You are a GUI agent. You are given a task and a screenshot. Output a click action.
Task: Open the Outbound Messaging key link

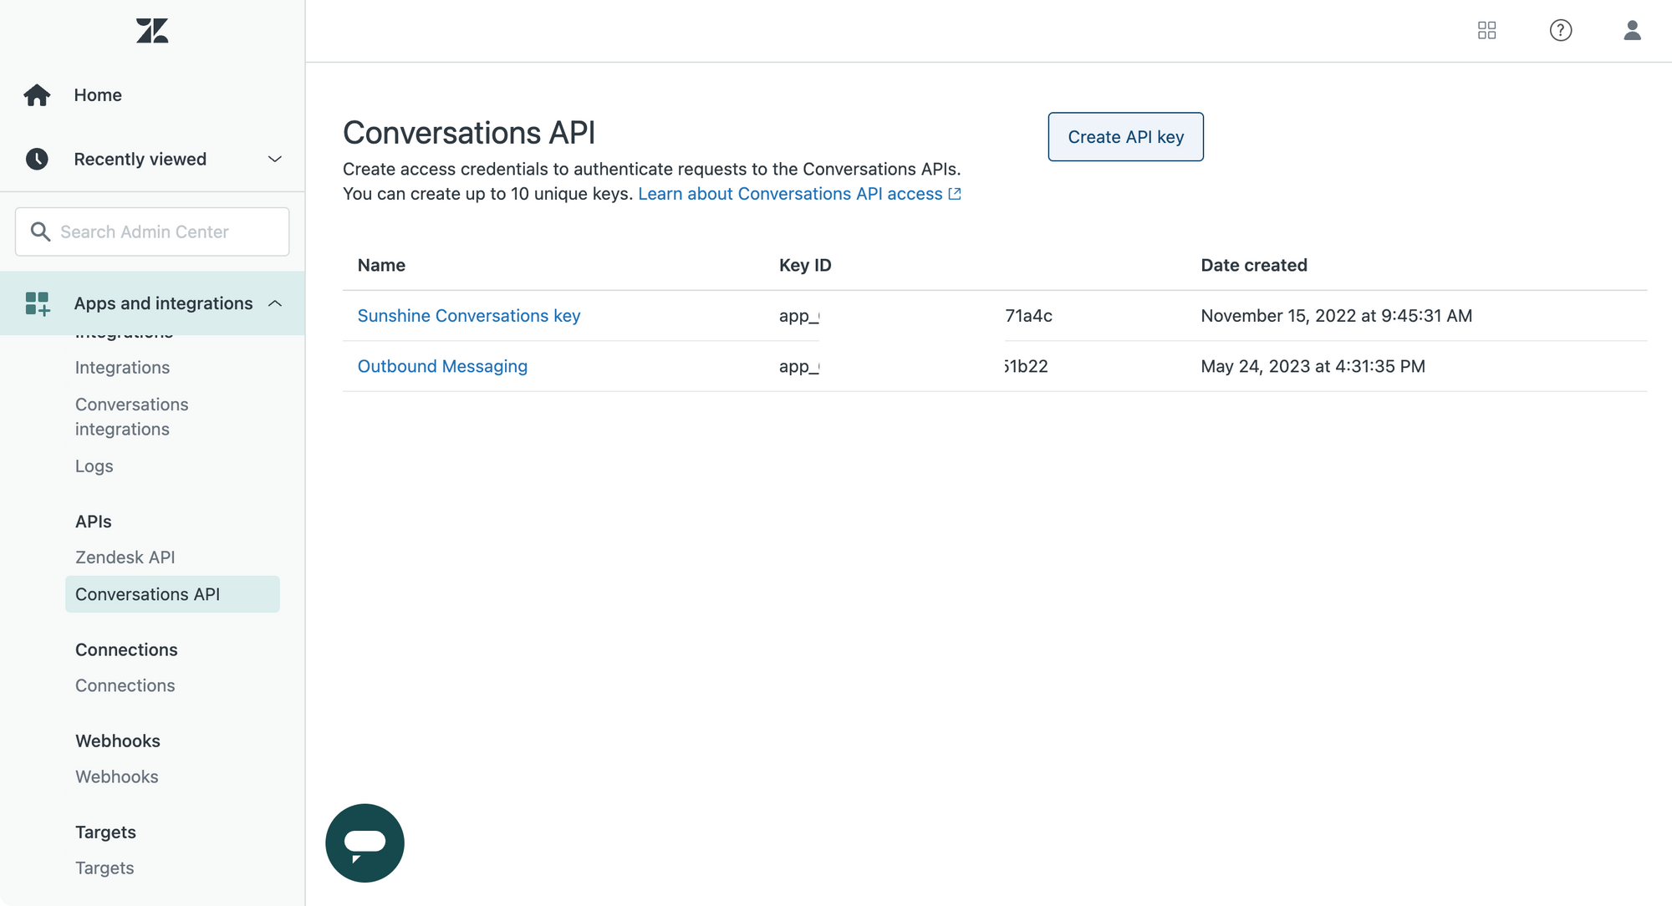(x=442, y=366)
